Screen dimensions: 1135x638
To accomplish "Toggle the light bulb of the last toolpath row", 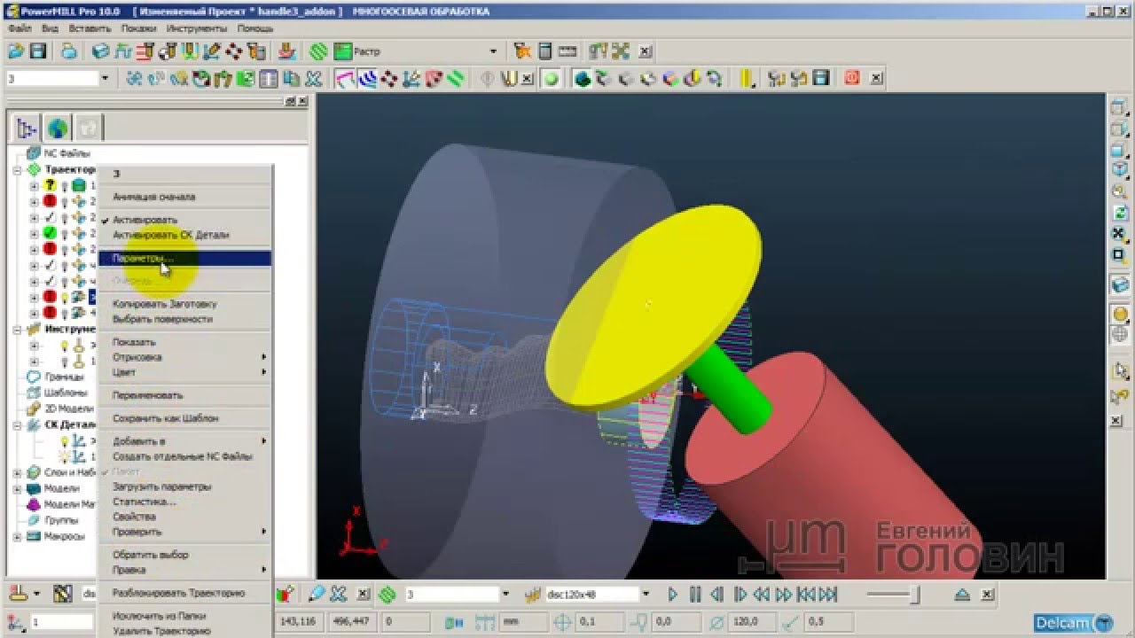I will pos(65,313).
